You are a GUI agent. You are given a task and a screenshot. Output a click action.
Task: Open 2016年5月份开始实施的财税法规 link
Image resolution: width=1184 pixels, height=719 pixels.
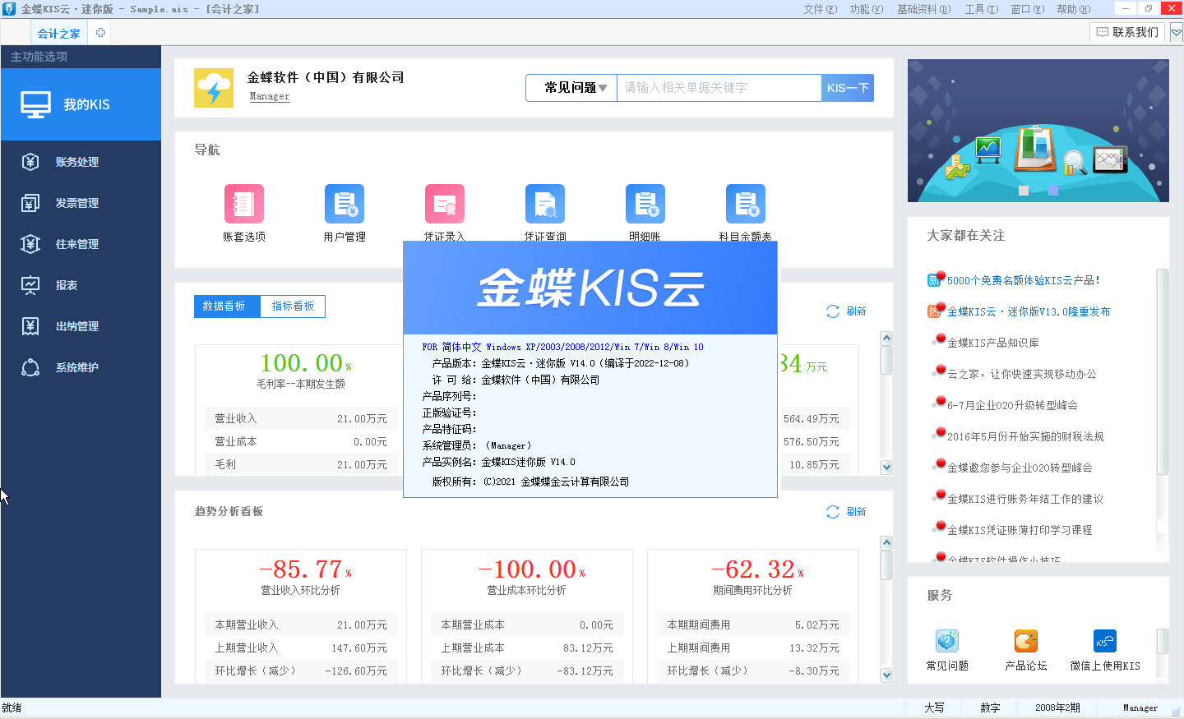tap(1025, 436)
